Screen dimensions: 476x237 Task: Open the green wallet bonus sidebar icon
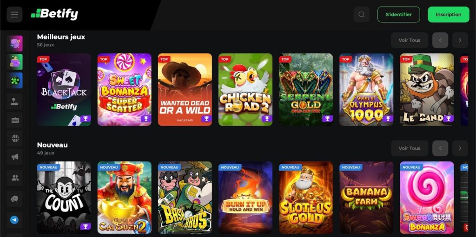(14, 62)
